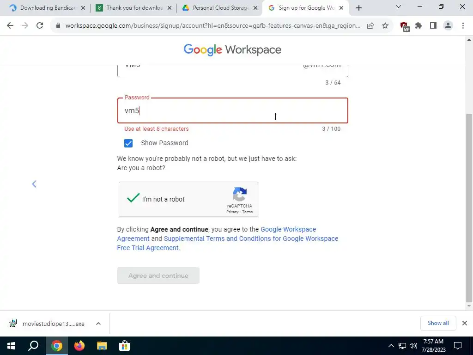Viewport: 473px width, 355px height.
Task: Open a new browser tab
Action: 358,8
